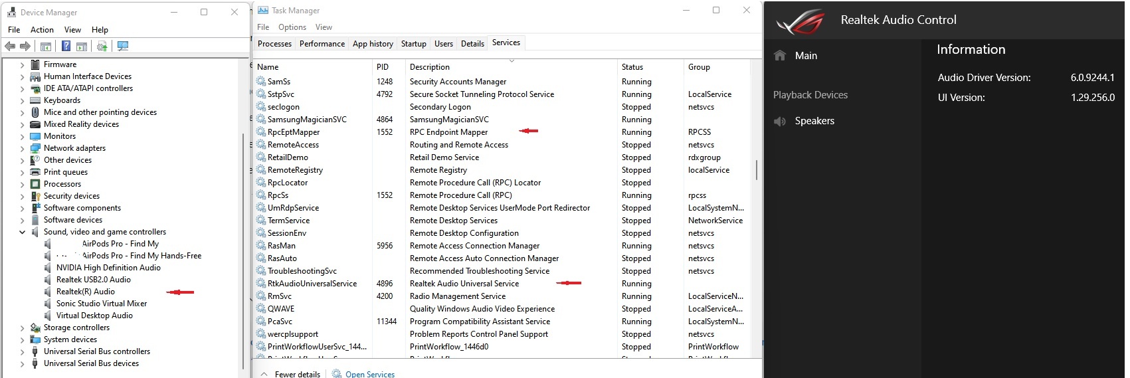The height and width of the screenshot is (378, 1130).
Task: Click the speaker icon beside Speakers in Realtek
Action: click(780, 121)
